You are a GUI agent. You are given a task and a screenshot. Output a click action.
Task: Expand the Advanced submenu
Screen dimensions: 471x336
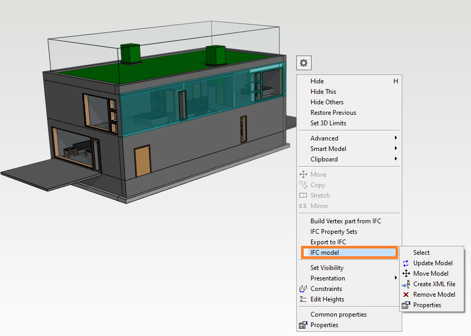[324, 138]
